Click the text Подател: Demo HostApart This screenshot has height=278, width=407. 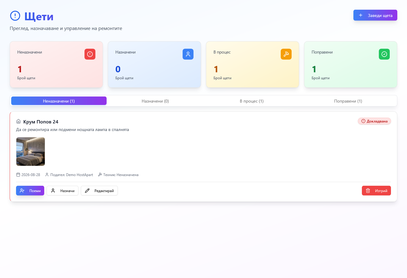[72, 175]
